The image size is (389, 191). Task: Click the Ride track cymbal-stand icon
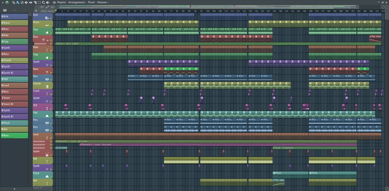coord(47,50)
